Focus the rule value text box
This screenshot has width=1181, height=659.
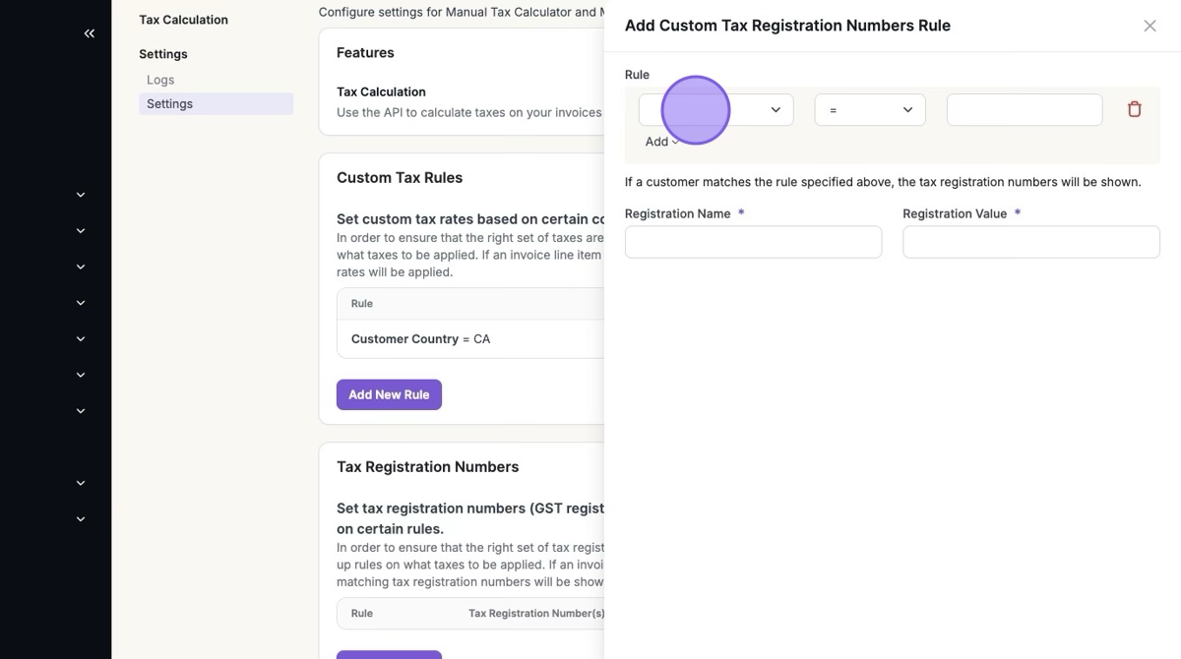(1025, 110)
